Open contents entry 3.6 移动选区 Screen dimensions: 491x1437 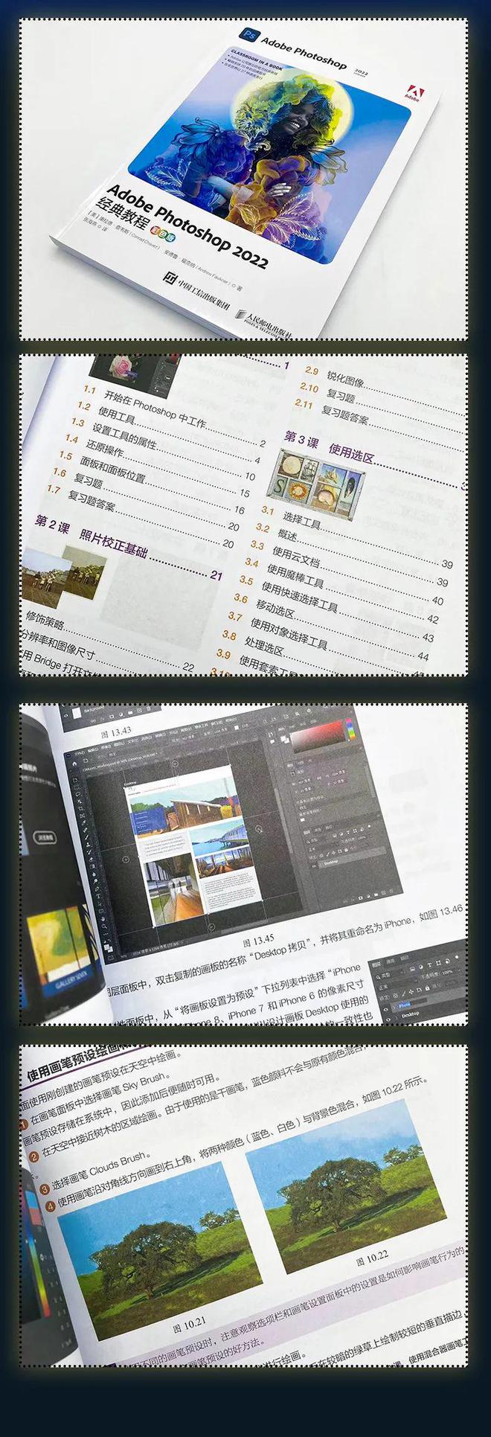point(264,607)
